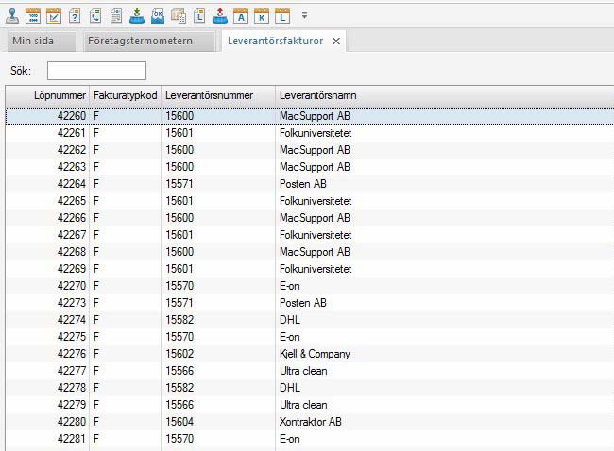614x451 pixels.
Task: Select row 42264 Posten AB name
Action: pos(303,184)
